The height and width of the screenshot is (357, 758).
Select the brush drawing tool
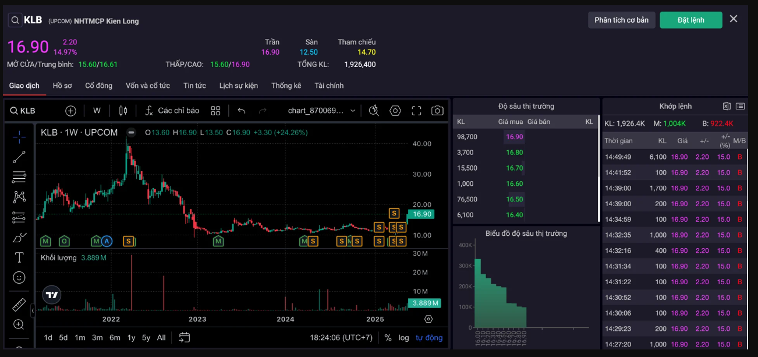coord(19,238)
